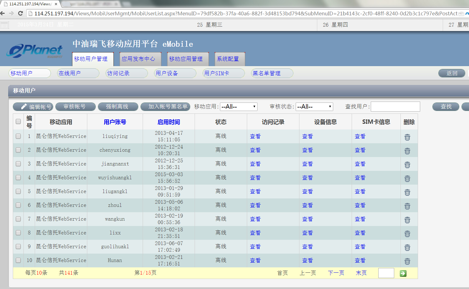
Task: View 访问记录 for zhoul
Action: coord(255,205)
